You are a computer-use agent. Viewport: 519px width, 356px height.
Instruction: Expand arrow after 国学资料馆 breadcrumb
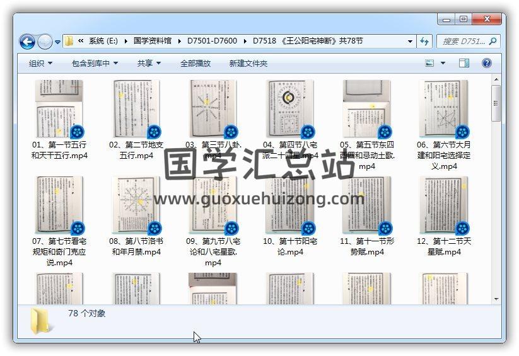tap(179, 42)
